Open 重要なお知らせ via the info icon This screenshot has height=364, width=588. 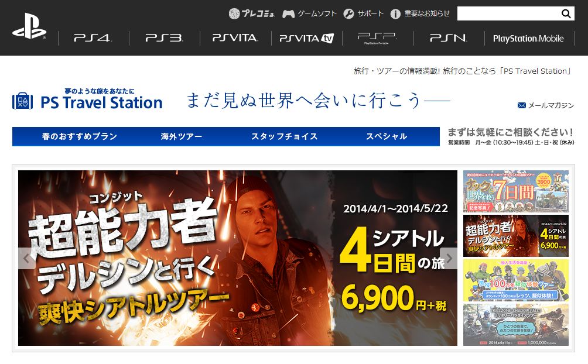(395, 14)
